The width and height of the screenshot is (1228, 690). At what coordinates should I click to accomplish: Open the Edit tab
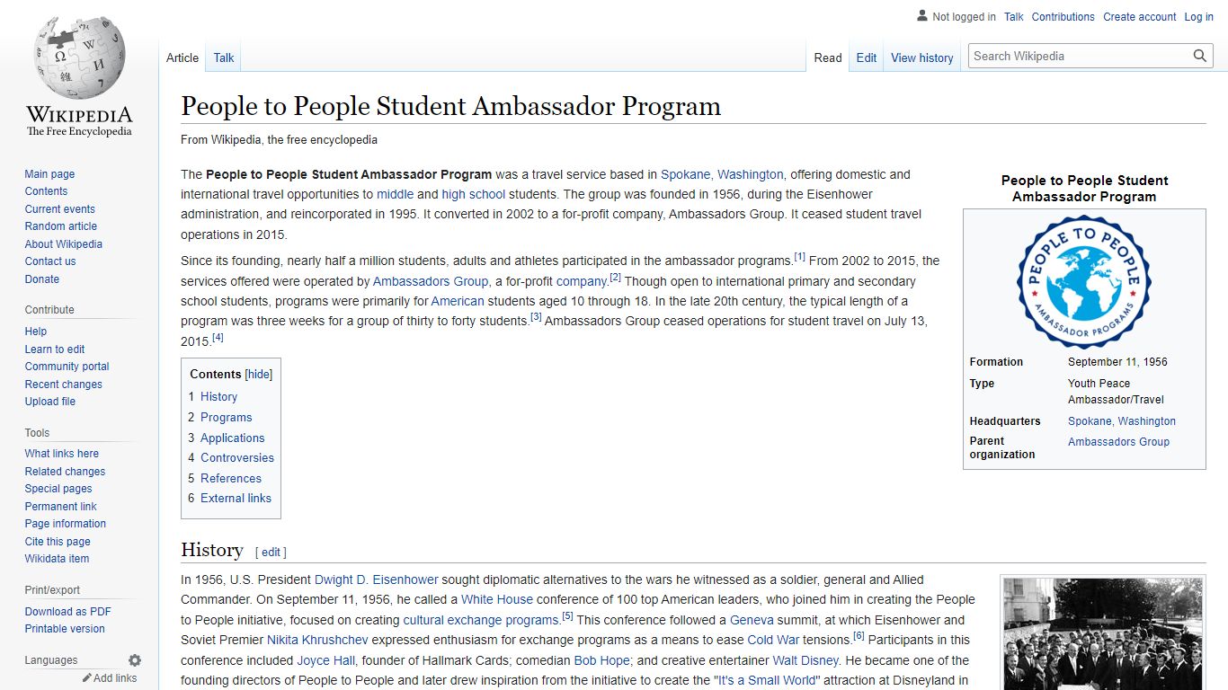[867, 57]
